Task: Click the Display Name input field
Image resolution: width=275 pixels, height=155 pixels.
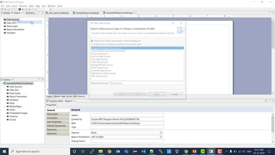Action: pos(127,141)
